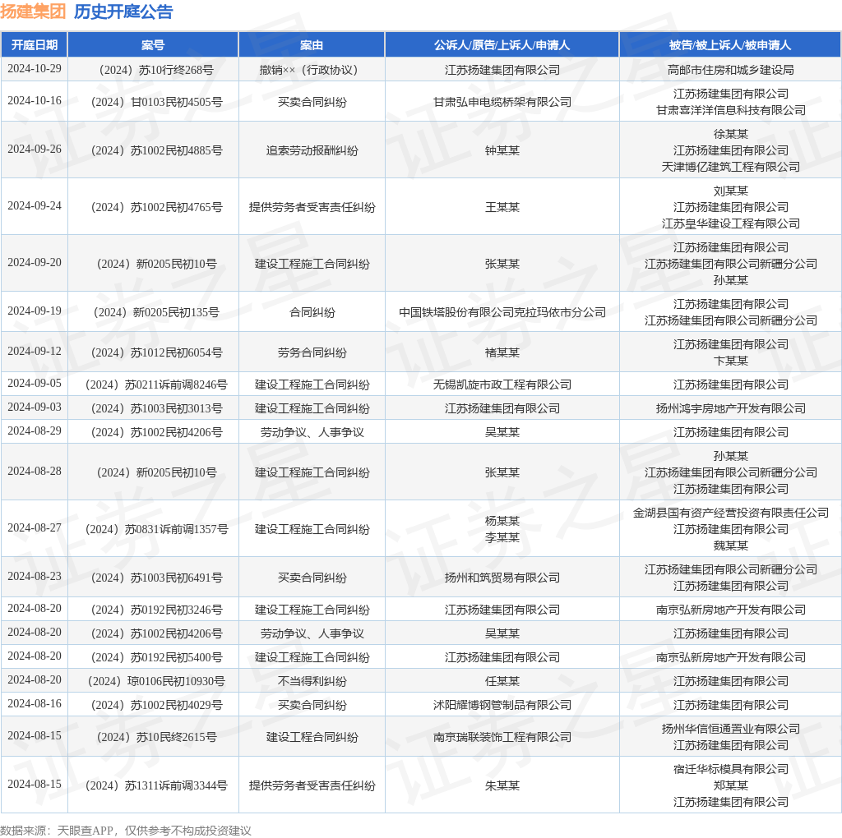Click case number (2024)甘0103民初4505号
The width and height of the screenshot is (842, 838).
click(x=153, y=102)
